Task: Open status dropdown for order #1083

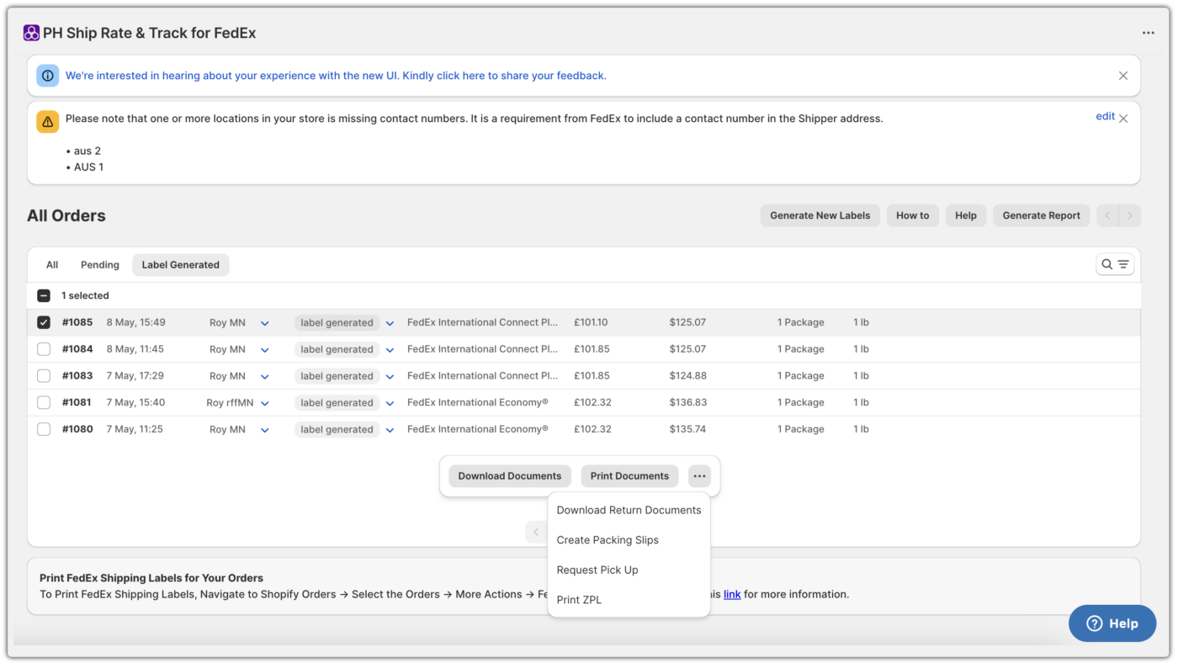Action: tap(390, 377)
